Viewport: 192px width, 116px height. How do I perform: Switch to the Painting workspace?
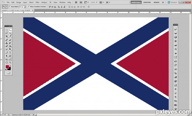(147, 2)
